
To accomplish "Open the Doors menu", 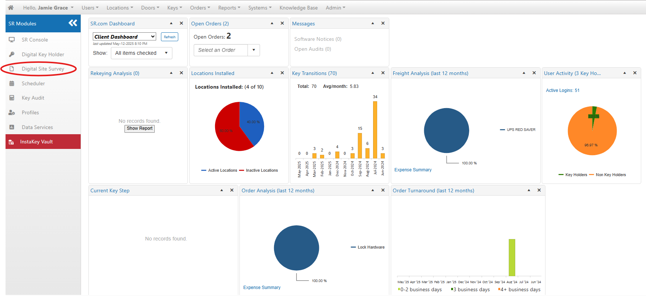I will (x=150, y=8).
